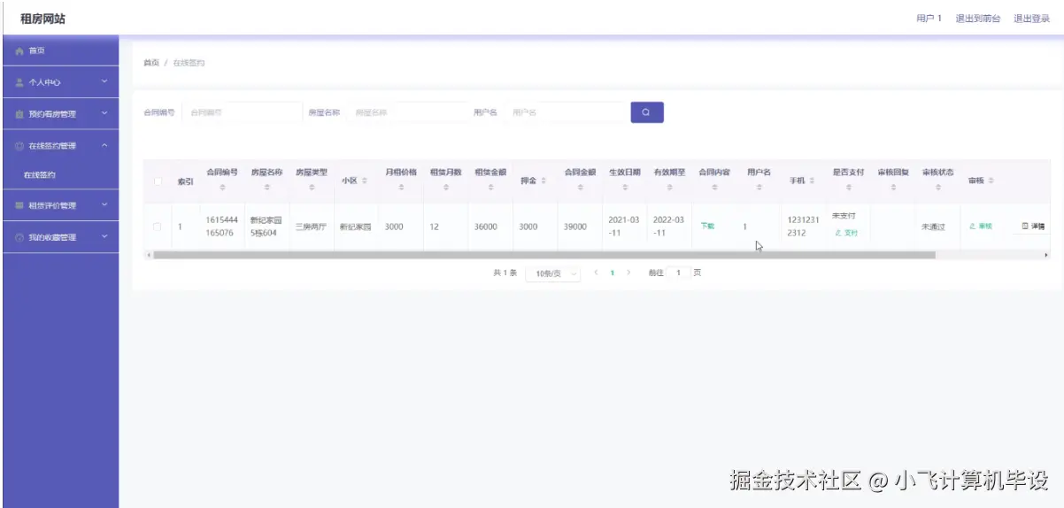Click the phone number cell 12312312312

[x=802, y=227]
